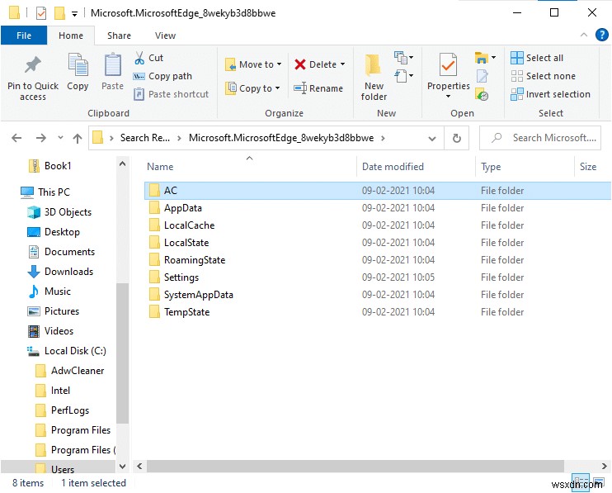
Task: Cut the selected item with scissors
Action: pyautogui.click(x=149, y=58)
